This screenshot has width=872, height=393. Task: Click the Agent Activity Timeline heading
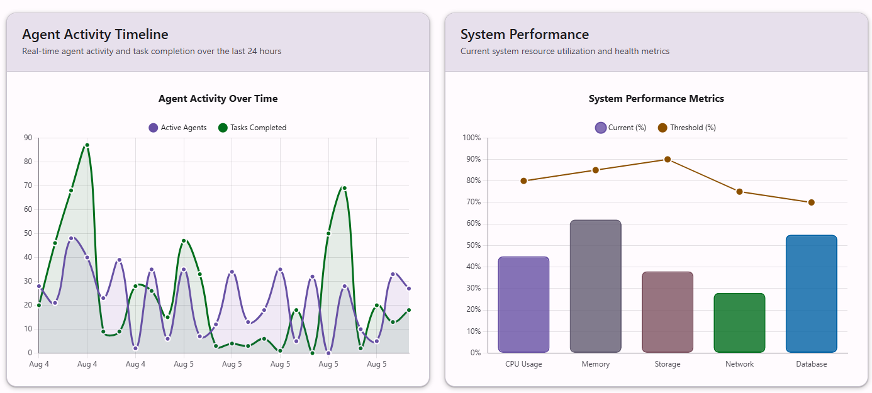[x=95, y=34]
